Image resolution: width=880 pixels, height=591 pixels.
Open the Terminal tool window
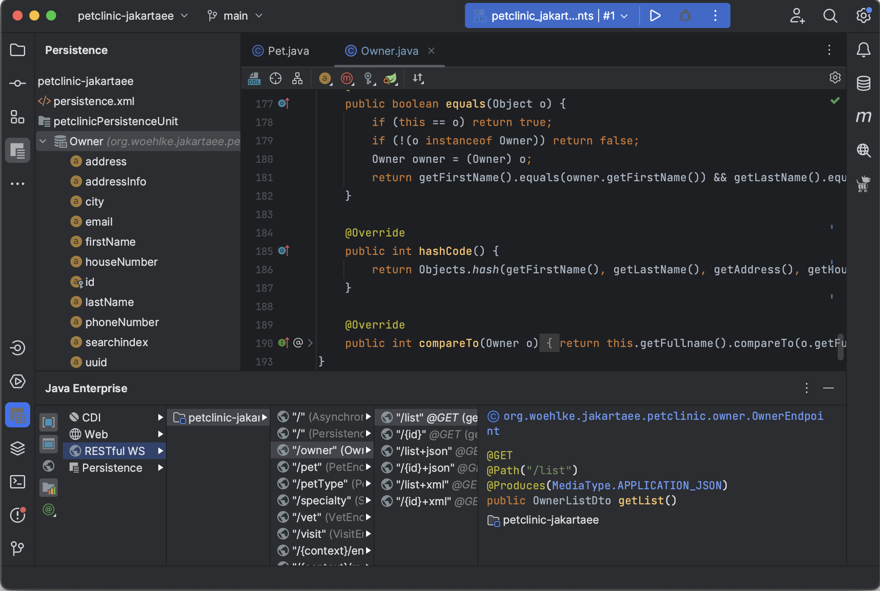18,482
